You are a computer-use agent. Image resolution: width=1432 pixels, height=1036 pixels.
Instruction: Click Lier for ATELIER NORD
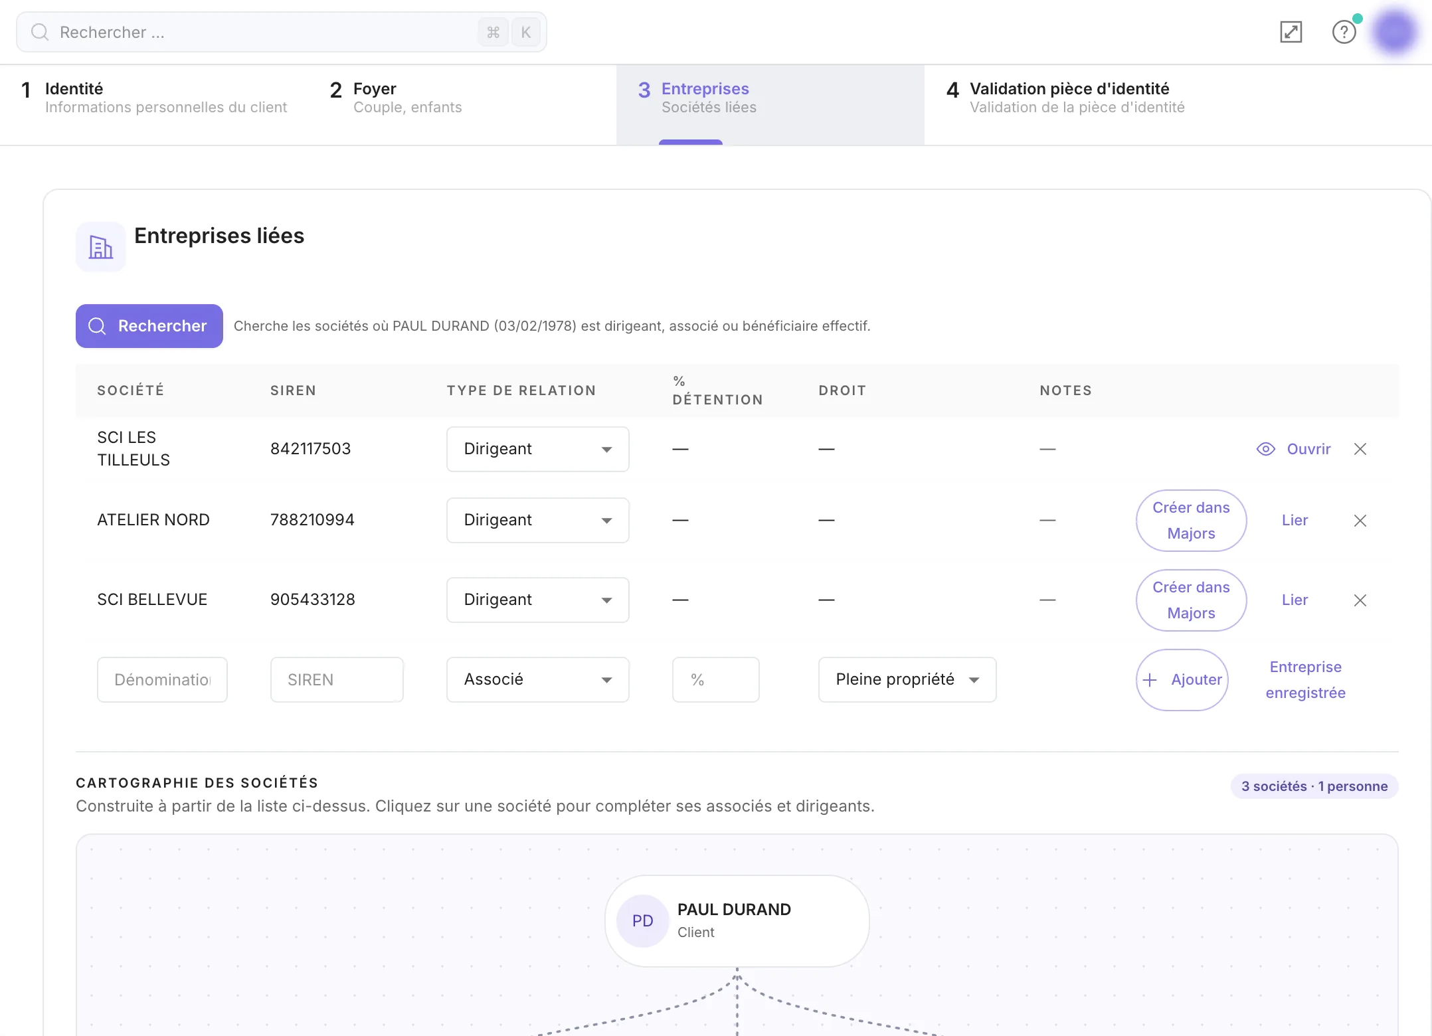1295,521
